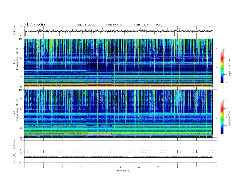Click time axis tick label '7'
The width and height of the screenshot is (243, 188).
click(158, 167)
